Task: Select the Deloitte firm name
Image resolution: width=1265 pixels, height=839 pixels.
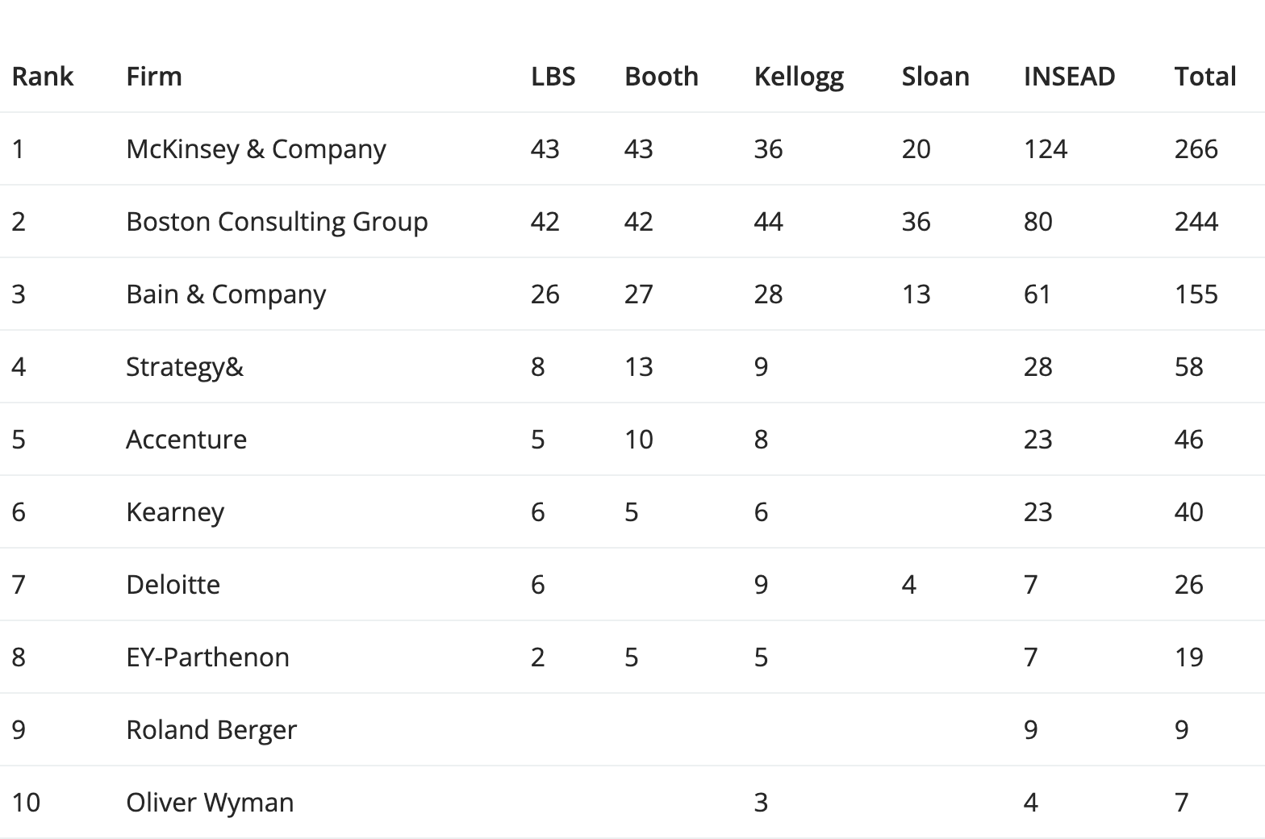Action: coord(173,585)
